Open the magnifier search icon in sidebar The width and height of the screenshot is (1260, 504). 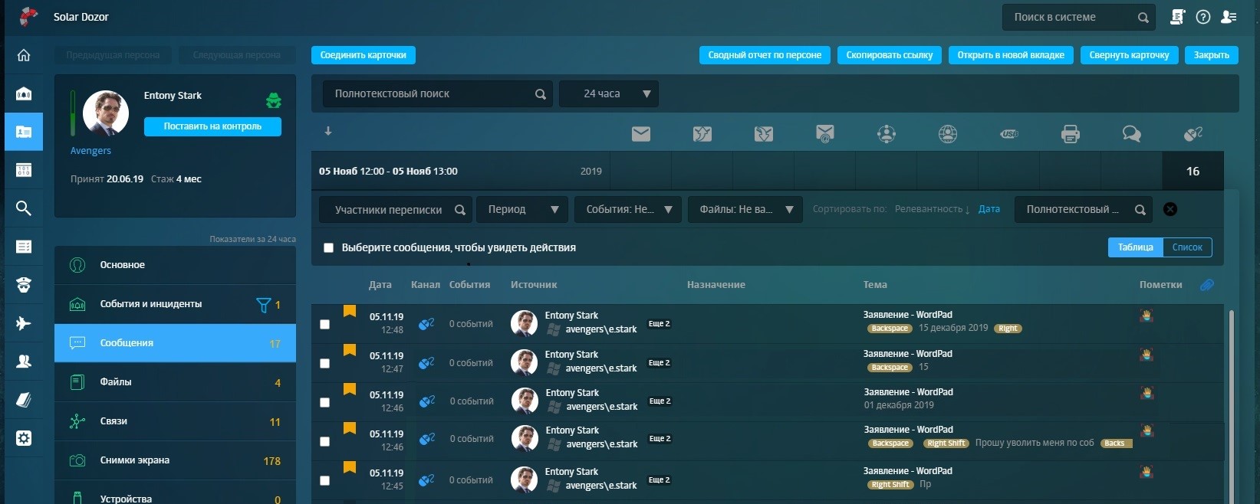coord(24,208)
